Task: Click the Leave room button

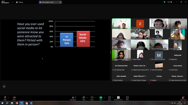Action: coord(183,98)
